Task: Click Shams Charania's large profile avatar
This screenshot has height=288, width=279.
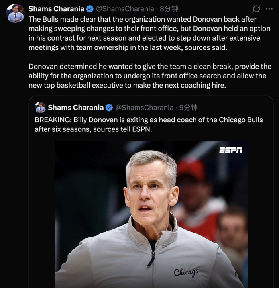Action: click(x=15, y=13)
